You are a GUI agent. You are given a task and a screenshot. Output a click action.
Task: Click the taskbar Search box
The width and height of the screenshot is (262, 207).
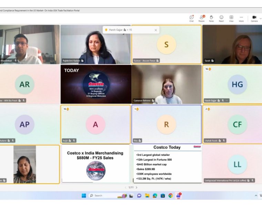(100, 196)
